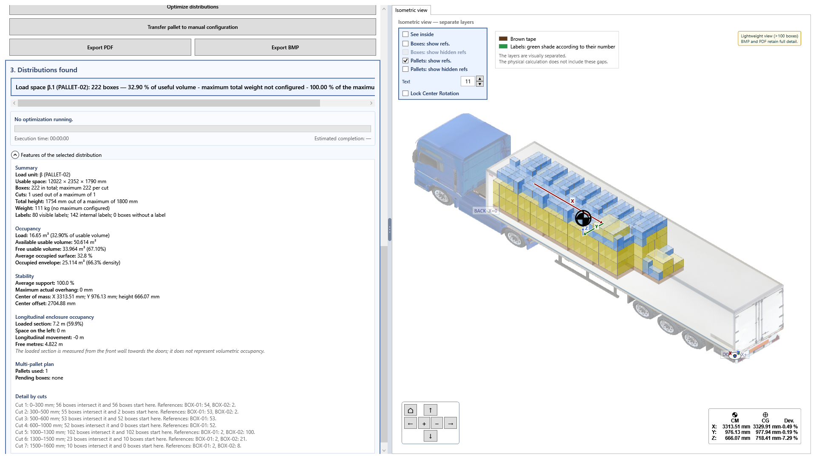
Task: Click the X deviation value -0.49 %
Action: click(790, 427)
